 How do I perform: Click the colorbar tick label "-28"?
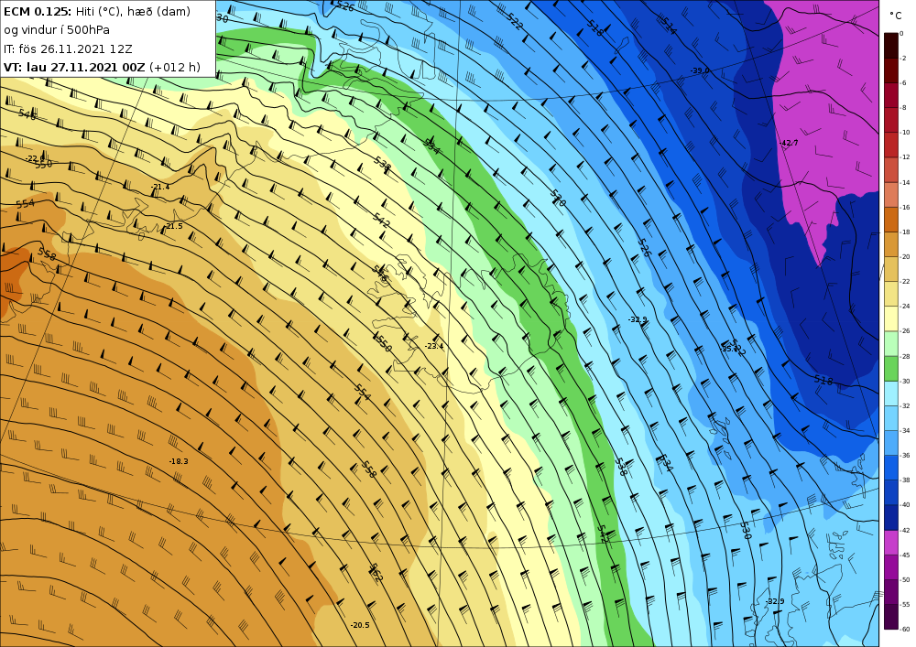click(x=906, y=357)
